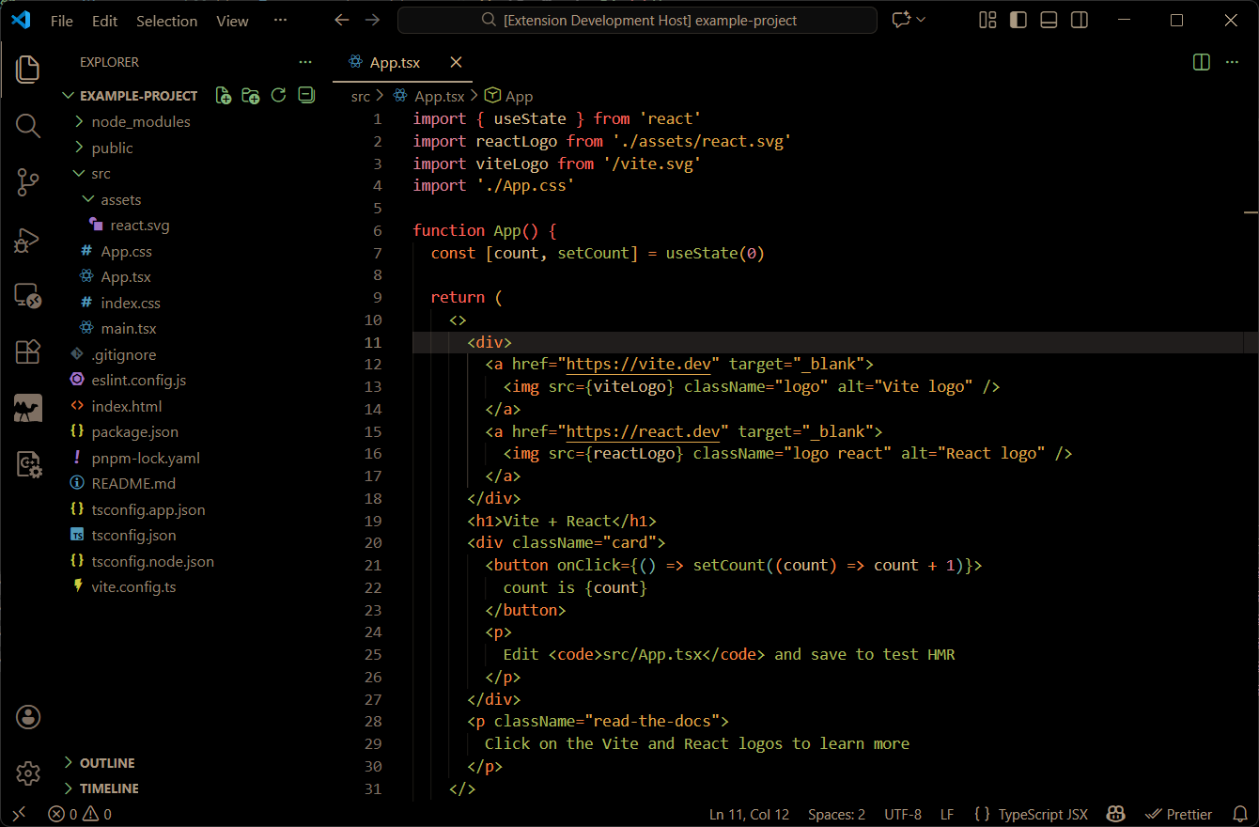Image resolution: width=1259 pixels, height=827 pixels.
Task: Open editor more actions ellipsis menu
Action: [x=1232, y=62]
